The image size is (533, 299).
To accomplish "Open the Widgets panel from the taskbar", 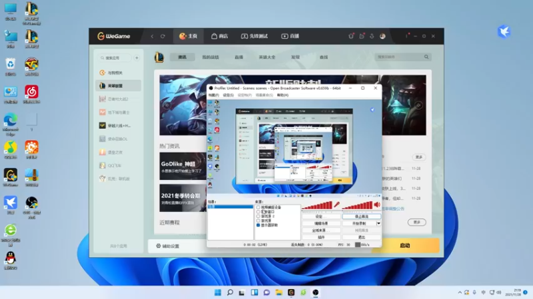I will [255, 292].
